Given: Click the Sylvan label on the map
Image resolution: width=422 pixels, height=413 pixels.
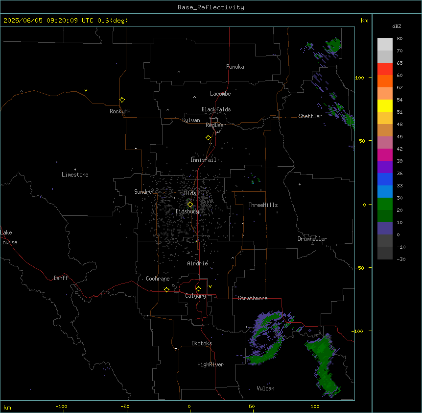Looking at the screenshot, I should [191, 120].
